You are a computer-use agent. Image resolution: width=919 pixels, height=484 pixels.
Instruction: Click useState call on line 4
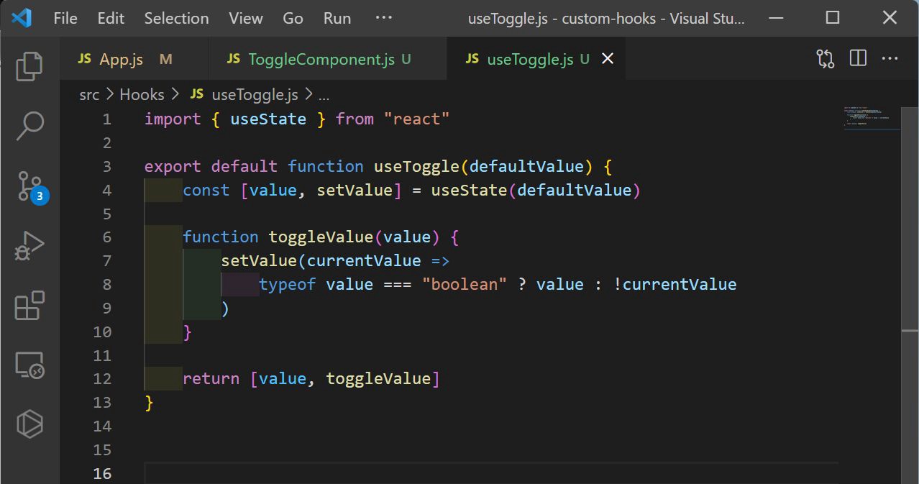[469, 191]
